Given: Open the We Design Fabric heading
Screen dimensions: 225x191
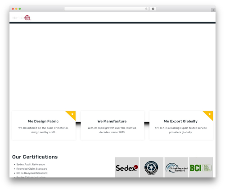Looking at the screenshot, I should (x=43, y=121).
